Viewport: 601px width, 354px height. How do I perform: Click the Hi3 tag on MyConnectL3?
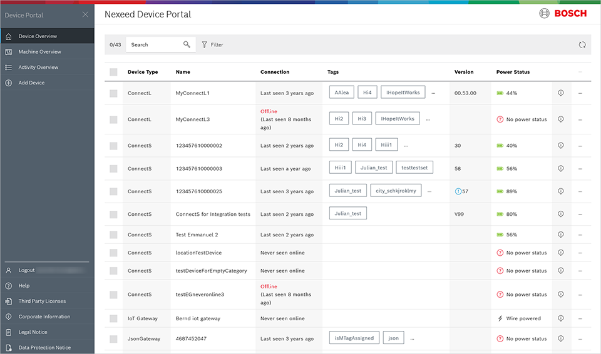pyautogui.click(x=362, y=119)
